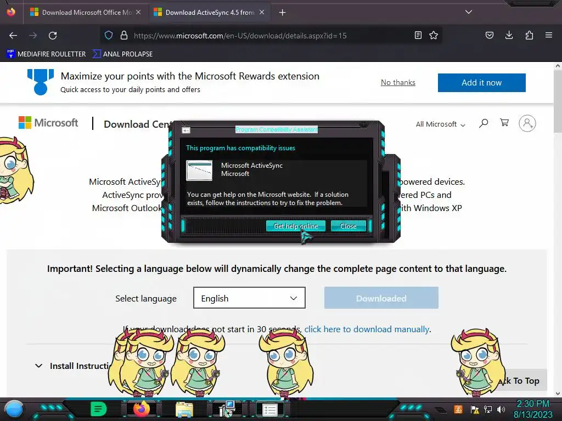Viewport: 562px width, 421px height.
Task: Open File Explorer from the taskbar
Action: [184, 410]
